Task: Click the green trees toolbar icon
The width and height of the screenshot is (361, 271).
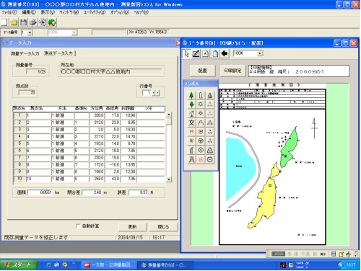Action: [52, 22]
